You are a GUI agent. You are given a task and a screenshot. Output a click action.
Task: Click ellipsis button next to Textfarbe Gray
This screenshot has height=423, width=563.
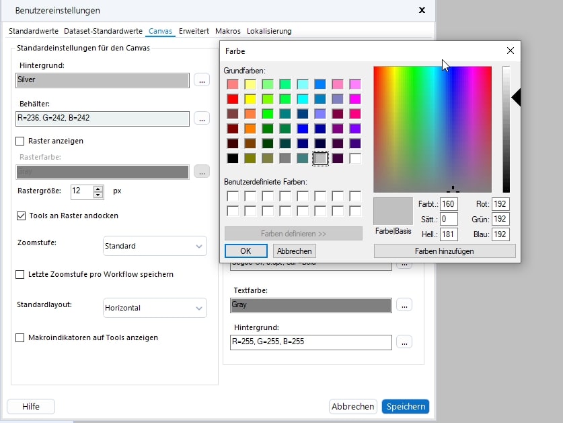click(404, 304)
